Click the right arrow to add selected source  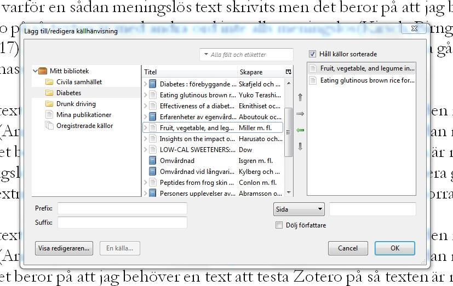click(300, 114)
